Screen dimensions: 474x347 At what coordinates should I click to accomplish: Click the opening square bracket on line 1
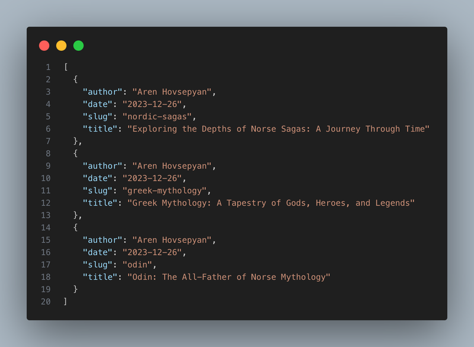66,67
